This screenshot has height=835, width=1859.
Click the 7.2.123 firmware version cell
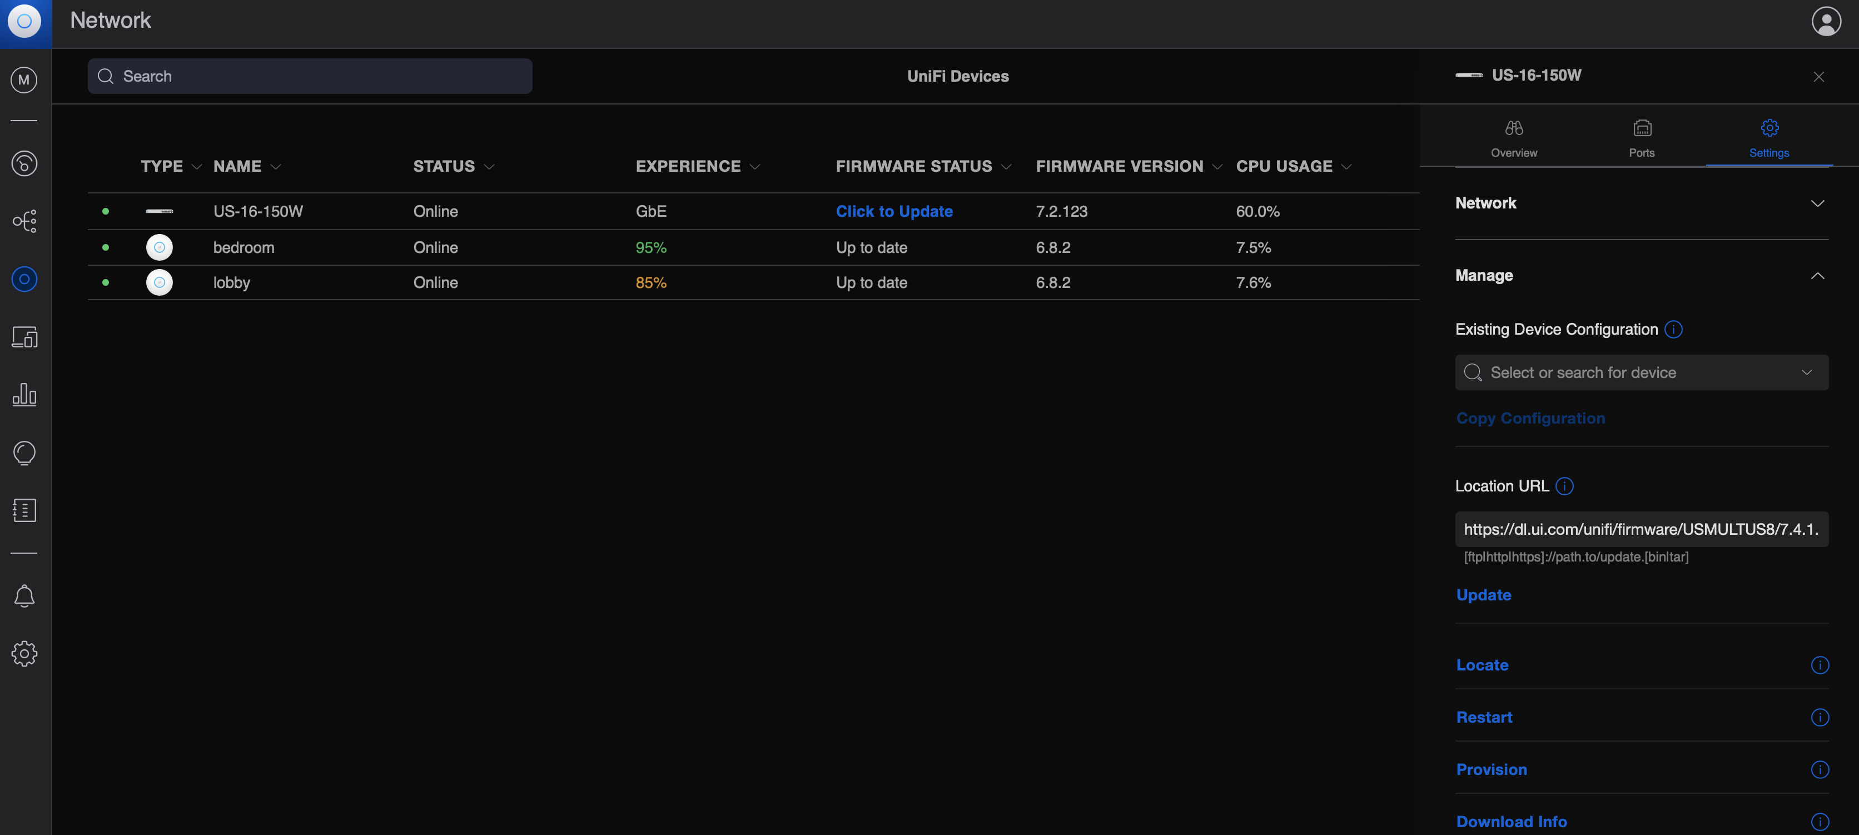pos(1061,211)
